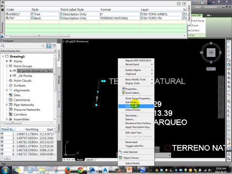Expand Recent Input submenu arrow
The width and height of the screenshot is (232, 174).
pos(152,64)
